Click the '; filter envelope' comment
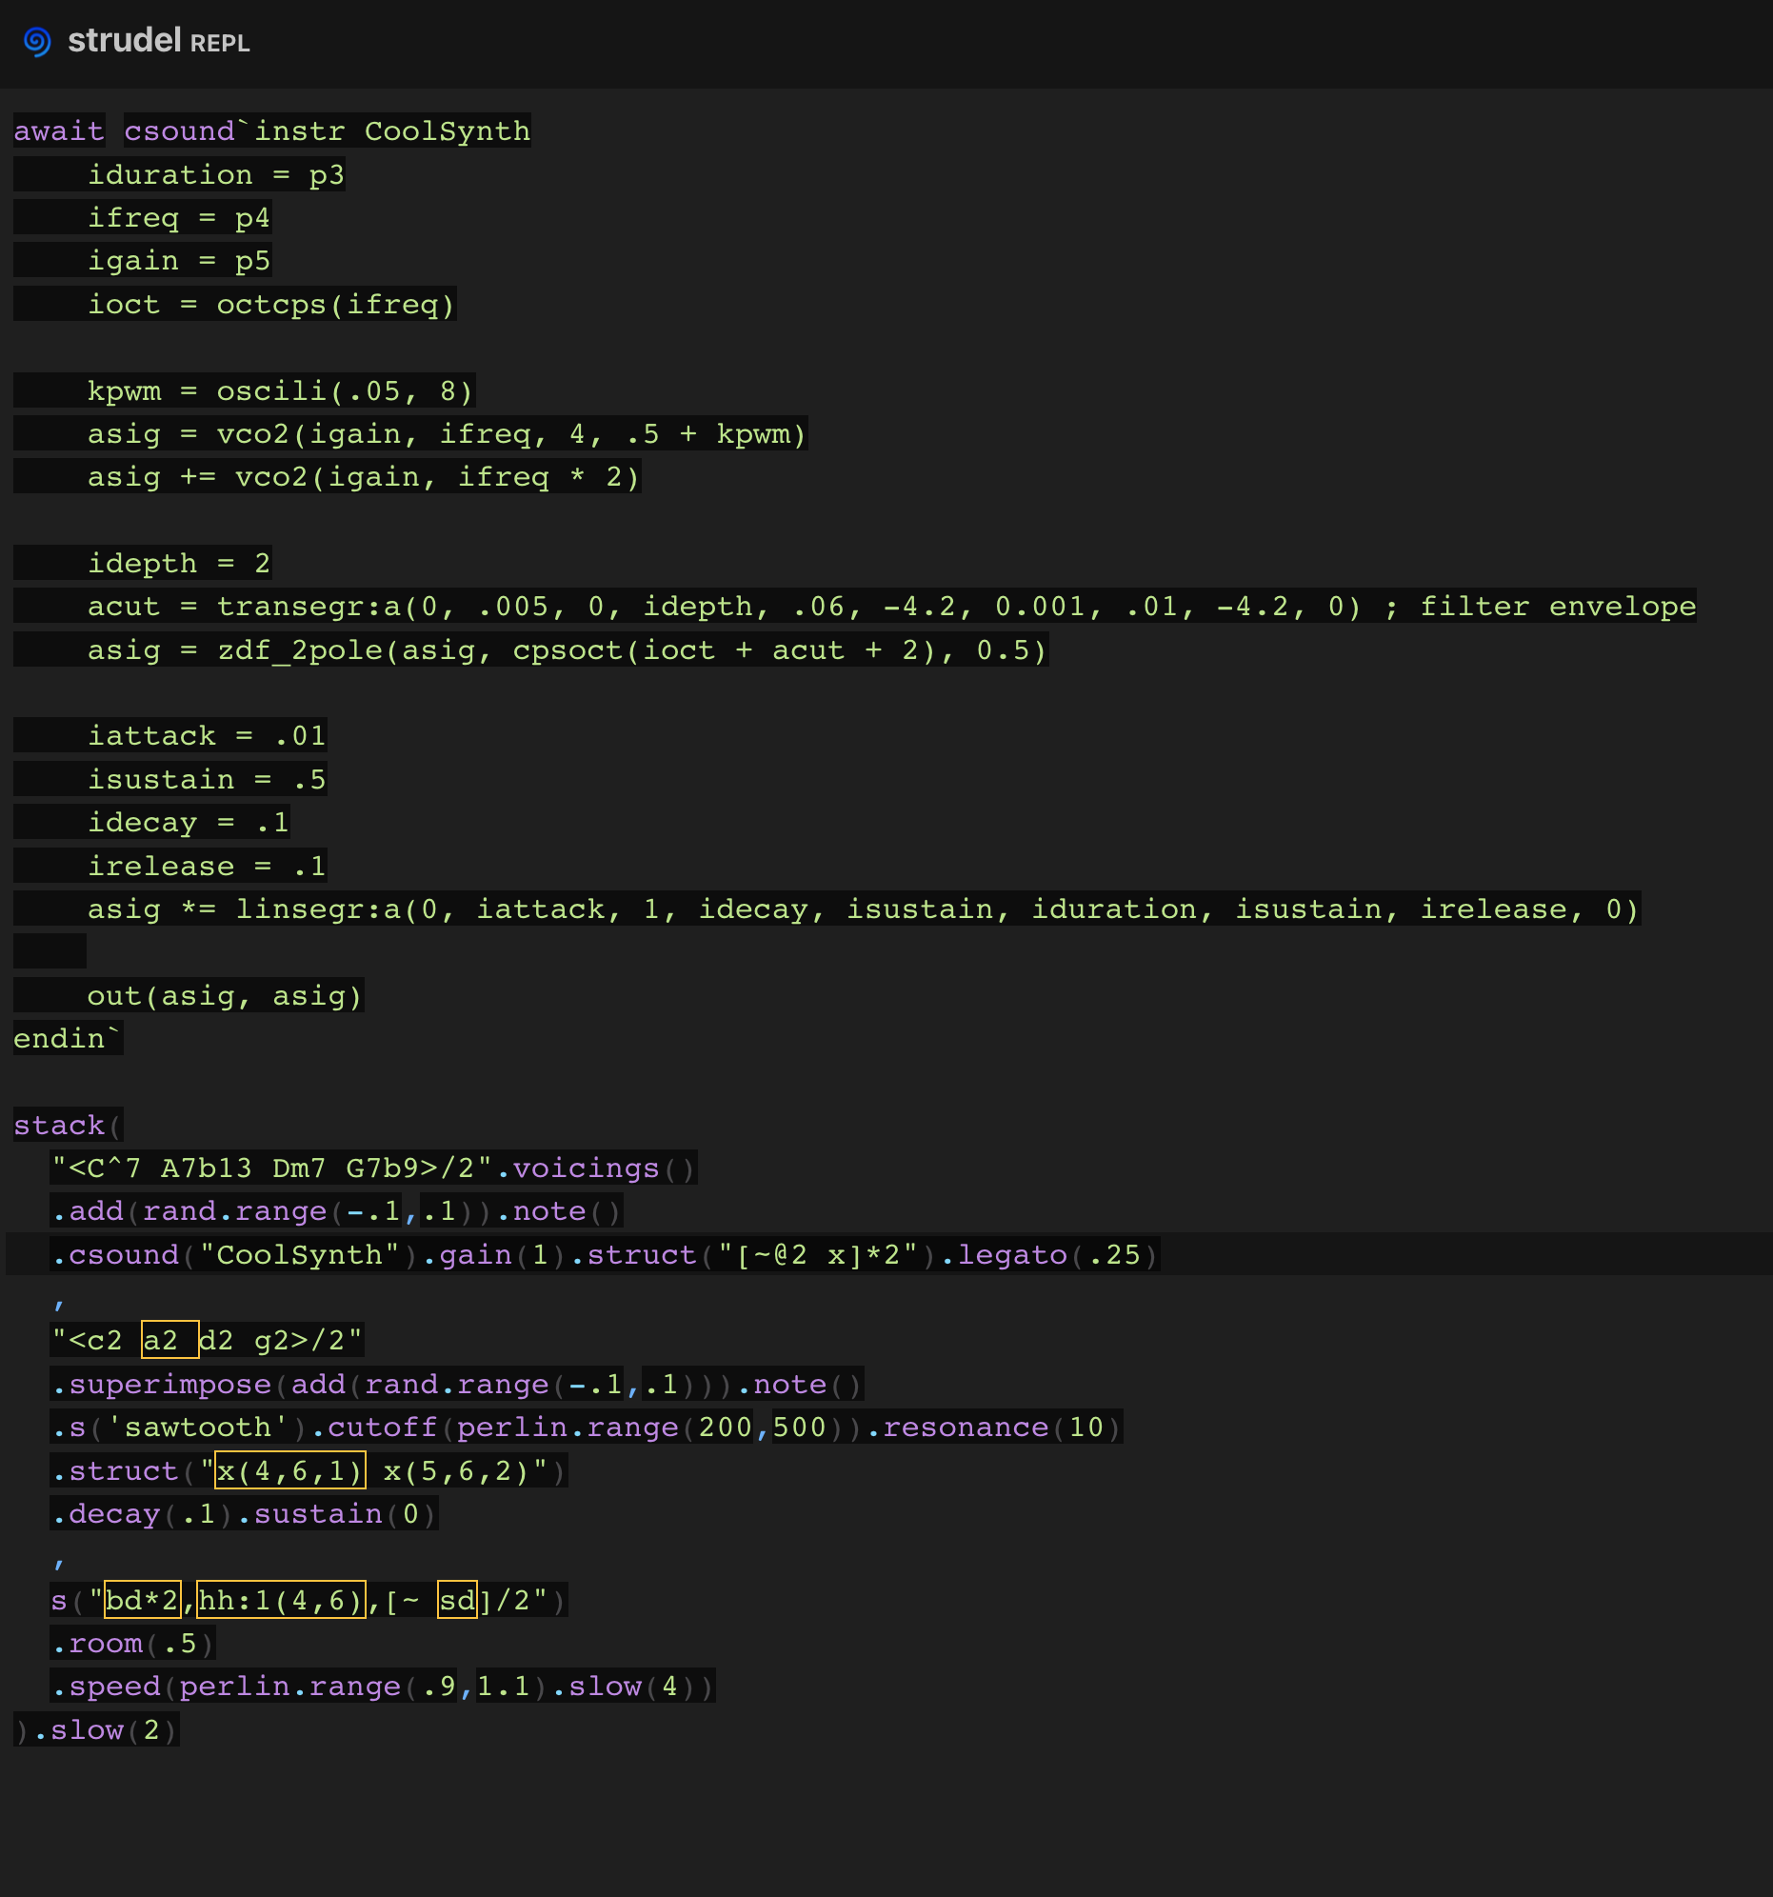Image resolution: width=1773 pixels, height=1897 pixels. coord(1539,606)
